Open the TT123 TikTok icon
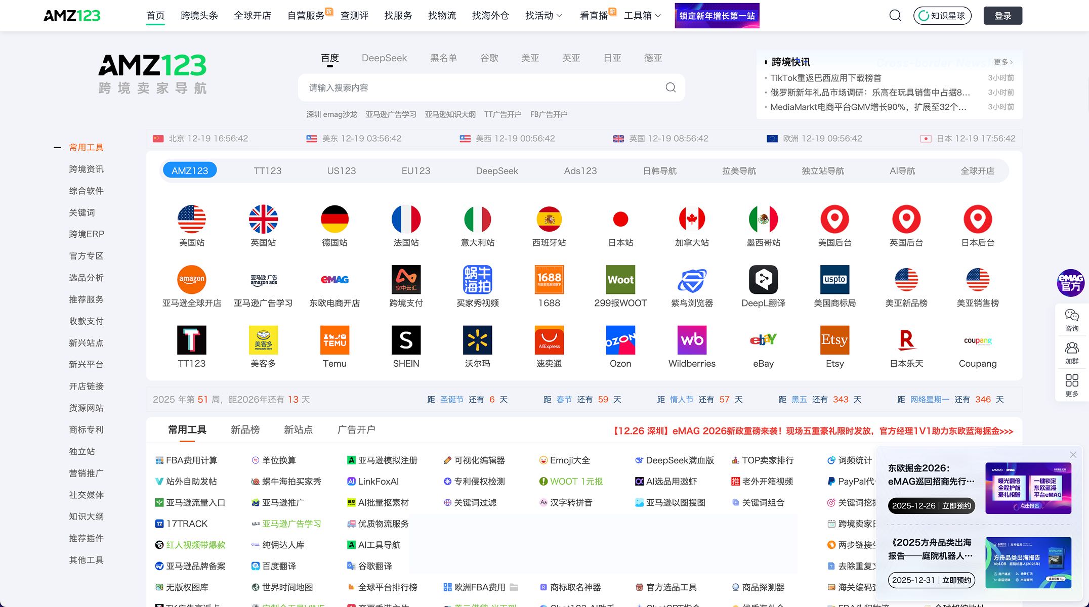 click(191, 340)
